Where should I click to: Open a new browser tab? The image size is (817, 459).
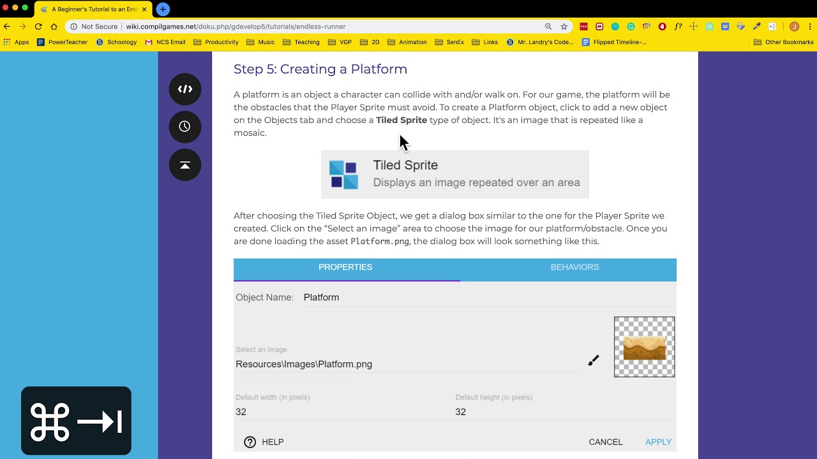[163, 9]
